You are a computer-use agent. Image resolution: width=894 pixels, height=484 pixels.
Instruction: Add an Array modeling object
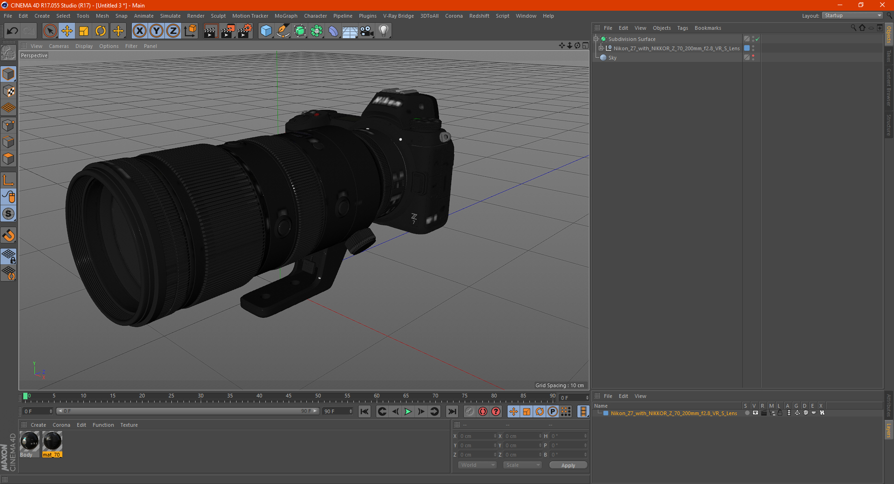tap(317, 31)
